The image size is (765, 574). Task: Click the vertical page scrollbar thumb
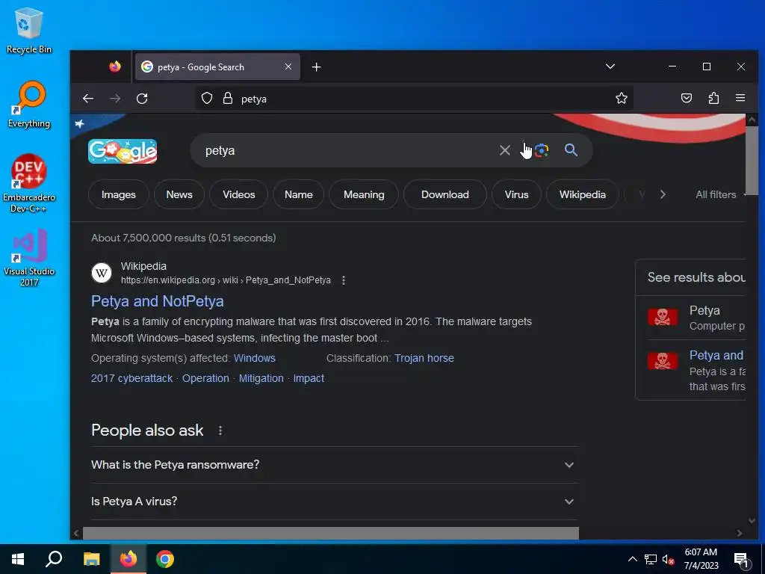click(x=752, y=161)
